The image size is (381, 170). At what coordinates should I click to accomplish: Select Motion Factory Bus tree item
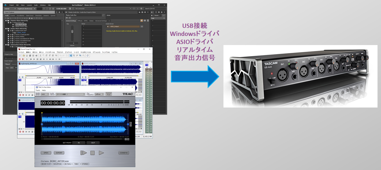pyautogui.click(x=21, y=27)
